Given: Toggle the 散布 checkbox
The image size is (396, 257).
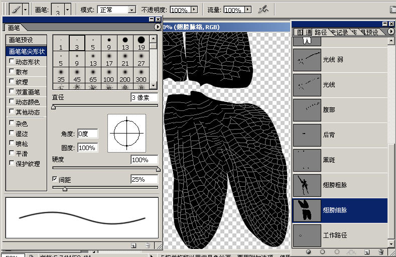Looking at the screenshot, I should [x=12, y=72].
